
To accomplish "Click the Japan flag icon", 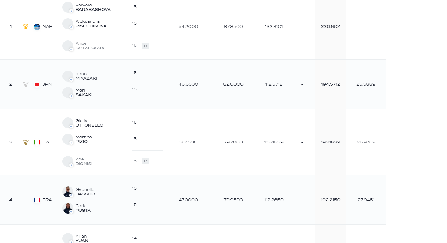I will click(37, 84).
